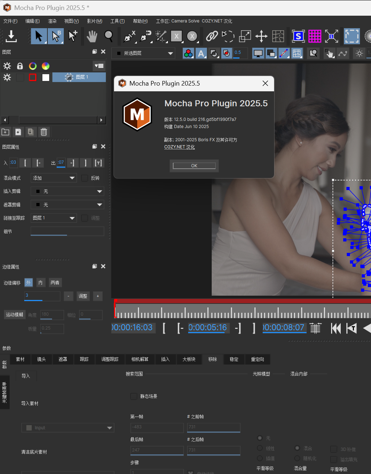Open the 文件(F) menu
The image size is (371, 474).
10,21
